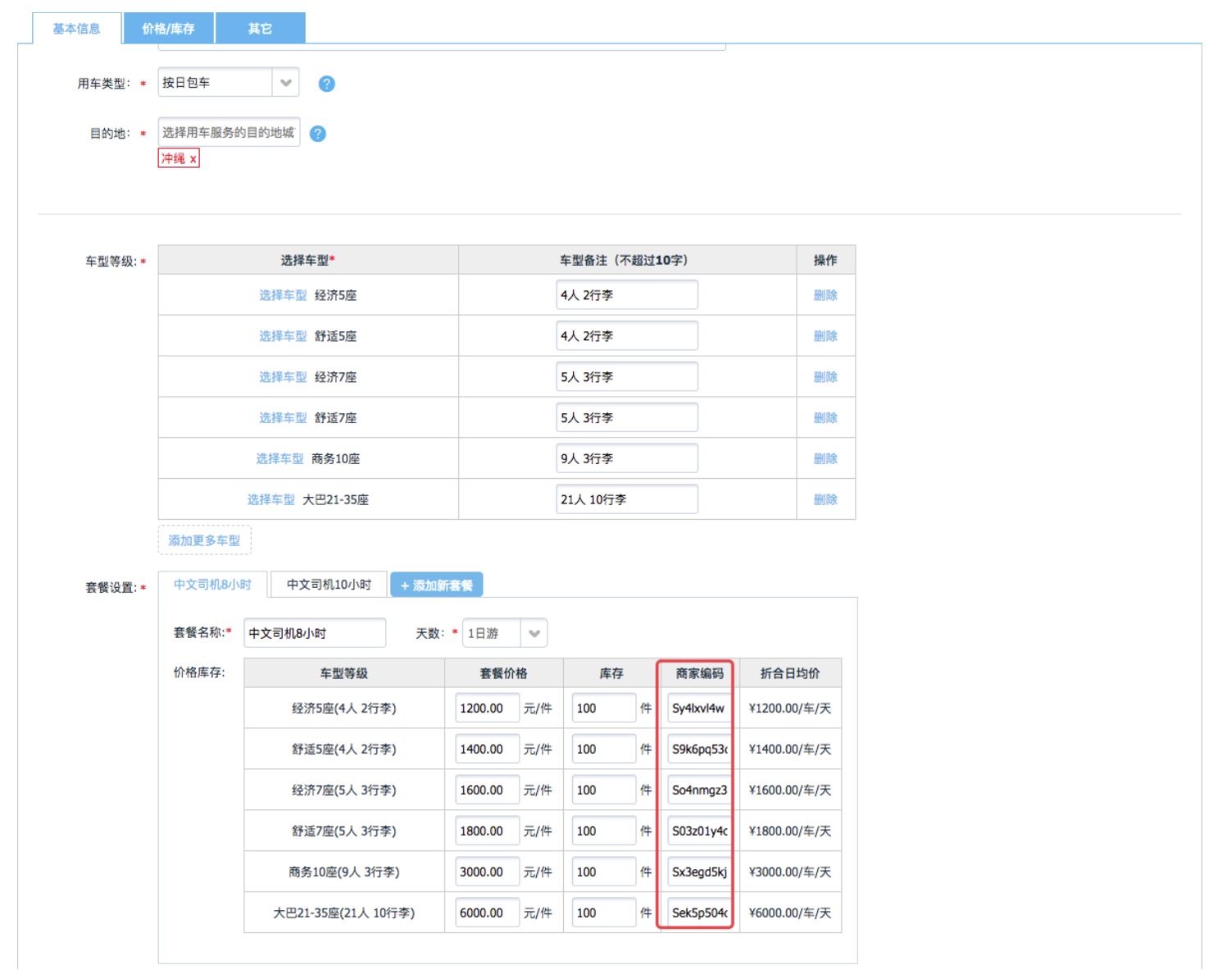The image size is (1218, 979).
Task: Click the 经济5座 package price field
Action: click(487, 708)
